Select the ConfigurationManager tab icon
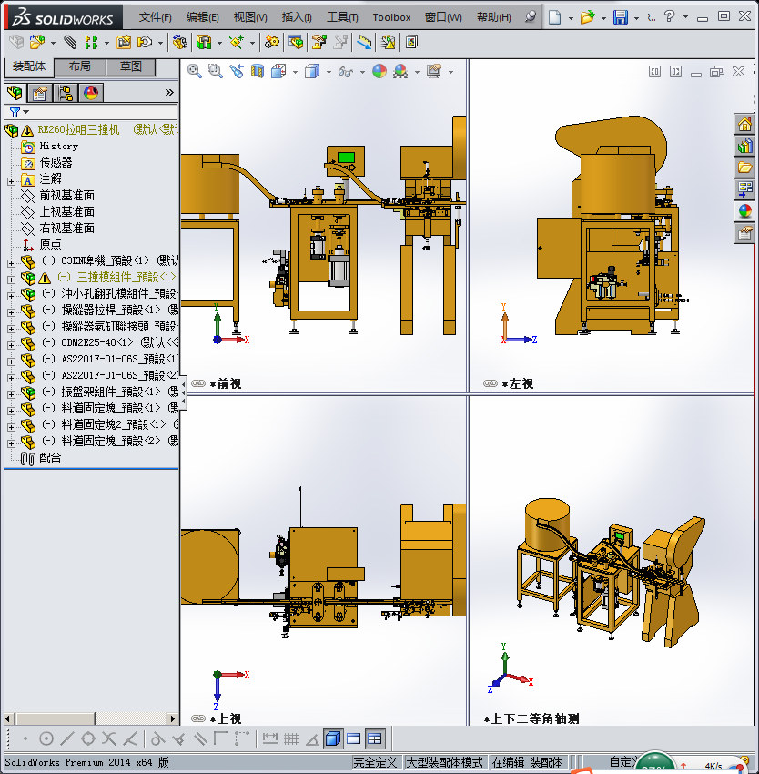Image resolution: width=759 pixels, height=774 pixels. point(65,93)
